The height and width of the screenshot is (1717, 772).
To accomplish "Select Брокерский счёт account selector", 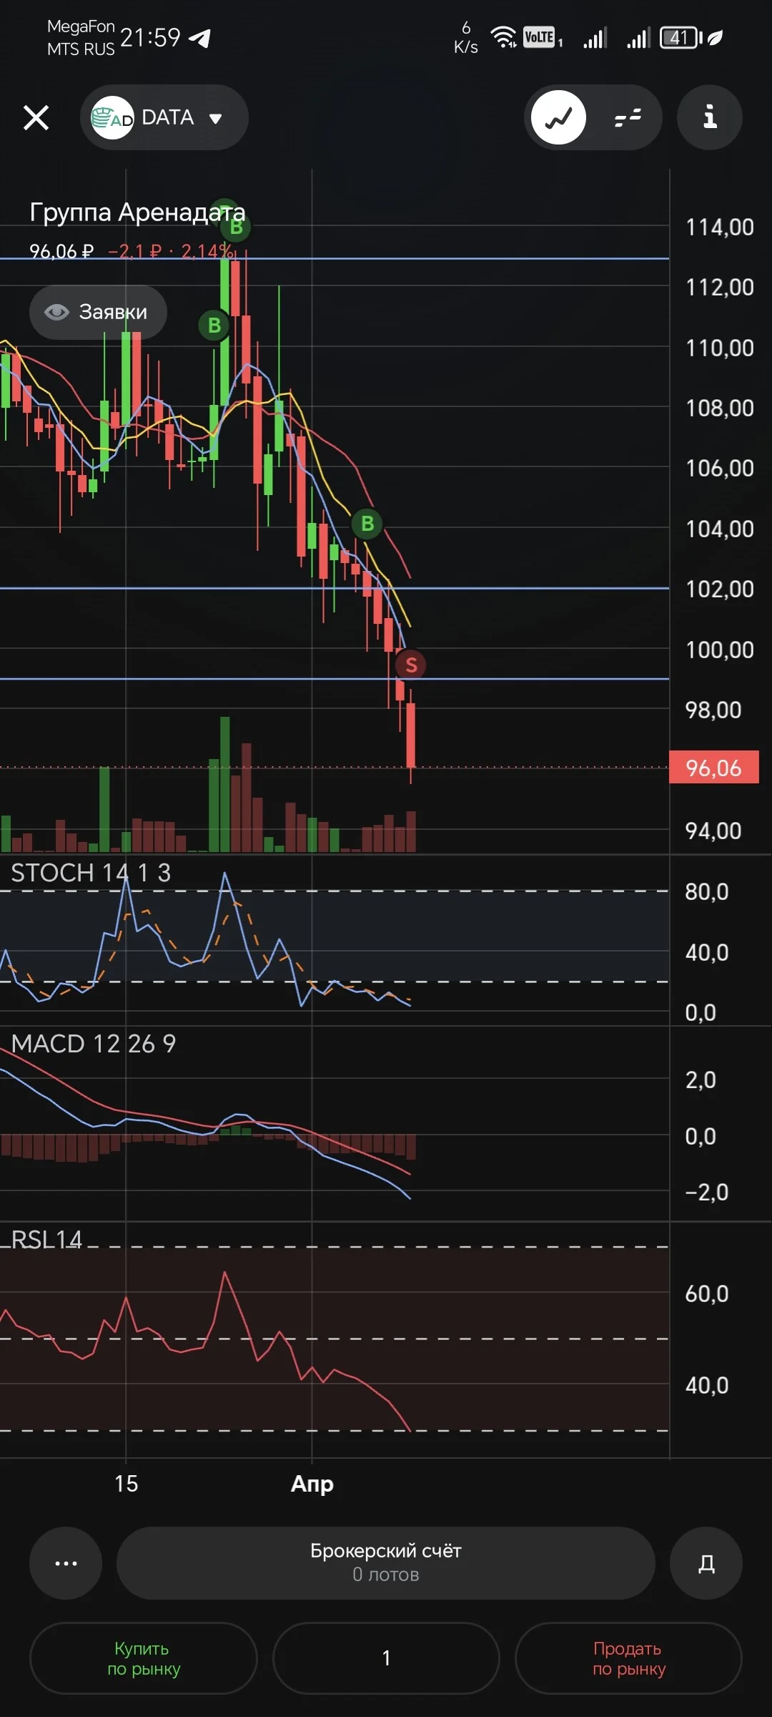I will point(386,1563).
